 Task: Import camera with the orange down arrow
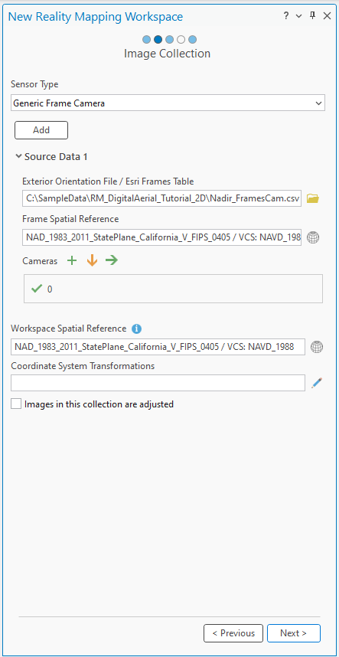point(92,260)
